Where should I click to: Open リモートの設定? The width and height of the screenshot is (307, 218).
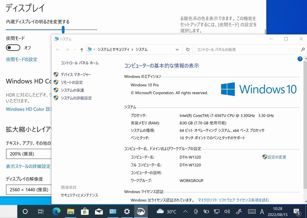(x=72, y=82)
